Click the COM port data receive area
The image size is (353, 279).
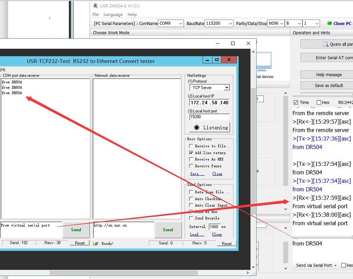coord(45,149)
